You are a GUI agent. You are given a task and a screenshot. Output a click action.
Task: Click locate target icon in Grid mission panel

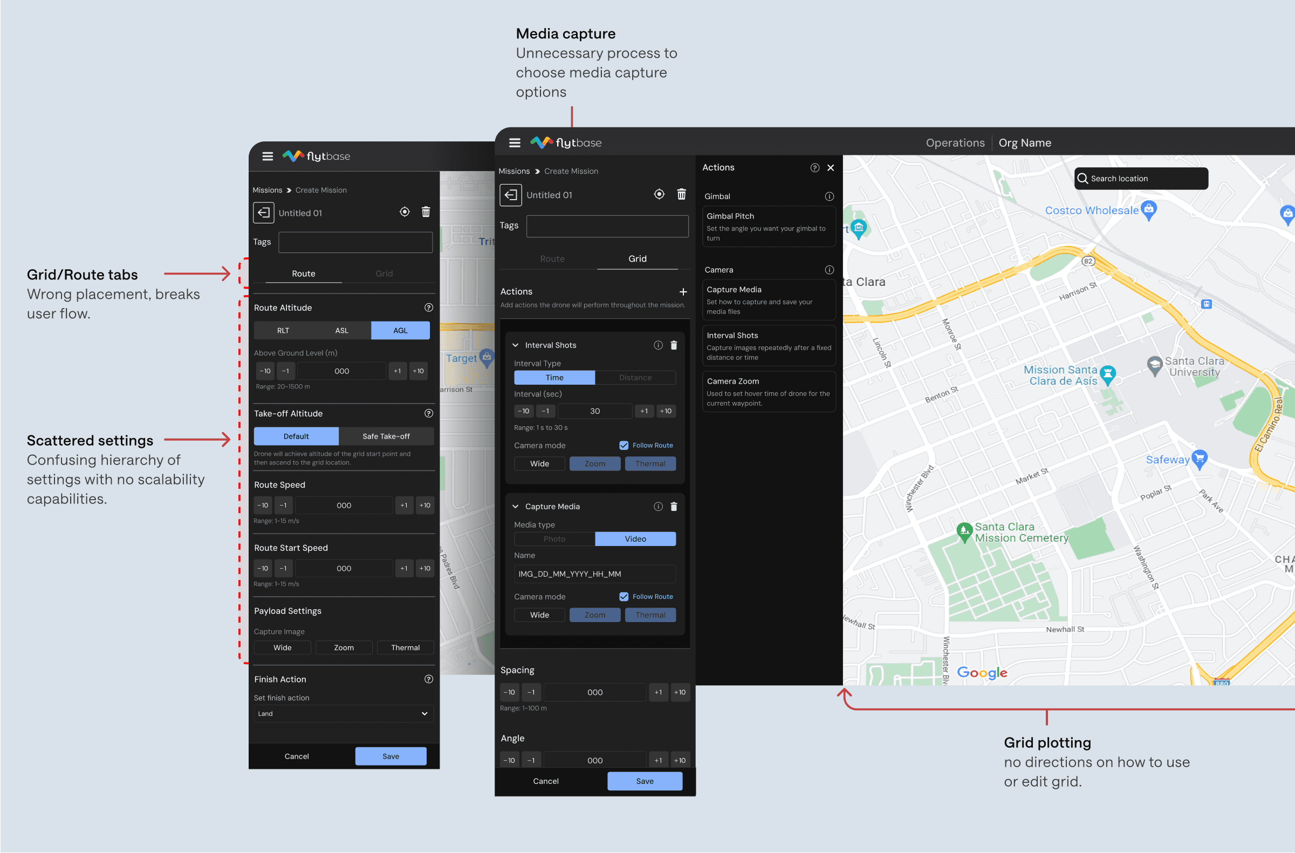[x=659, y=194]
